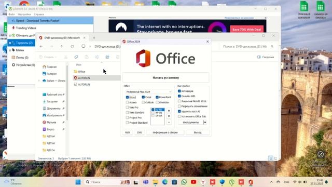Open the Справка menu in uTorrent
332x187 pixels.
pos(39,14)
